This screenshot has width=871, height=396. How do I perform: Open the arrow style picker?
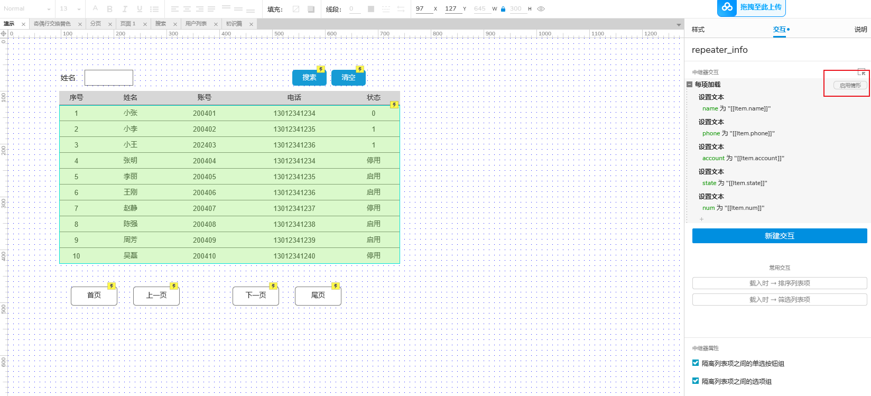(401, 9)
